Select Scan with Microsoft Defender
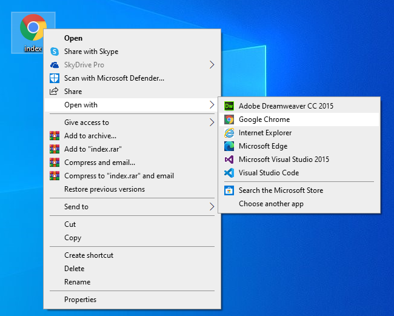This screenshot has width=394, height=316. point(132,78)
